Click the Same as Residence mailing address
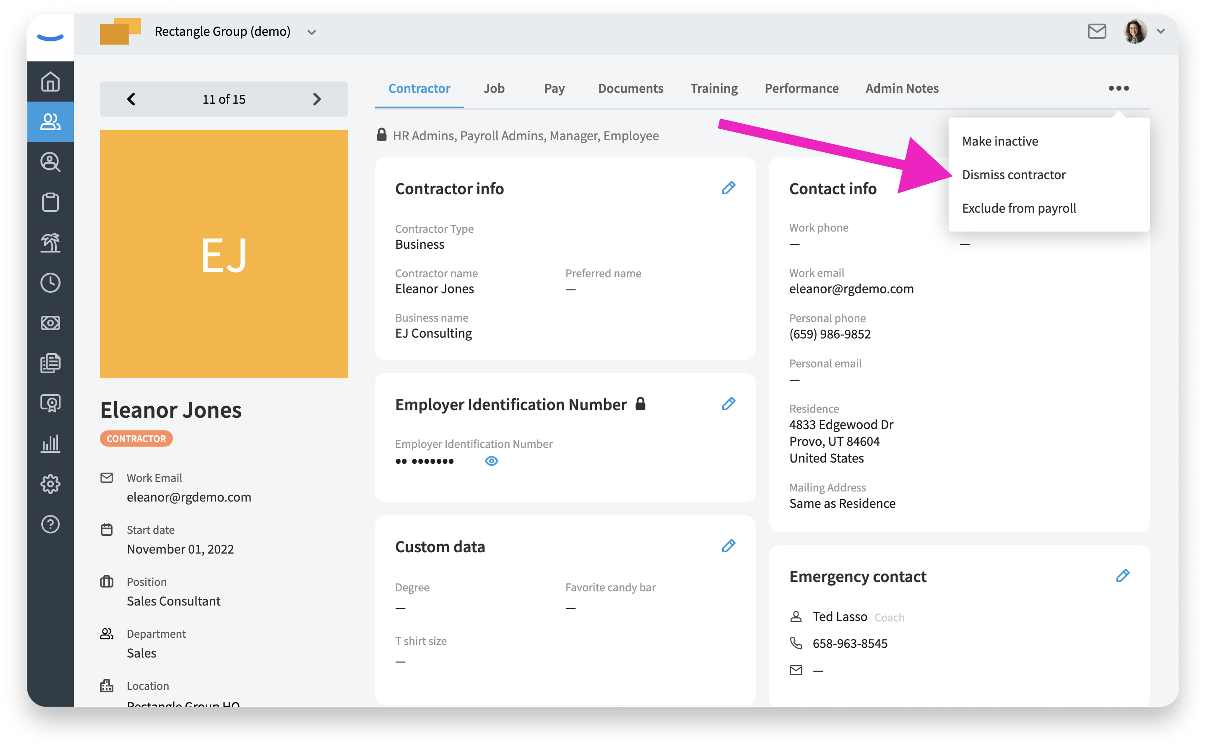This screenshot has width=1206, height=747. [x=842, y=503]
